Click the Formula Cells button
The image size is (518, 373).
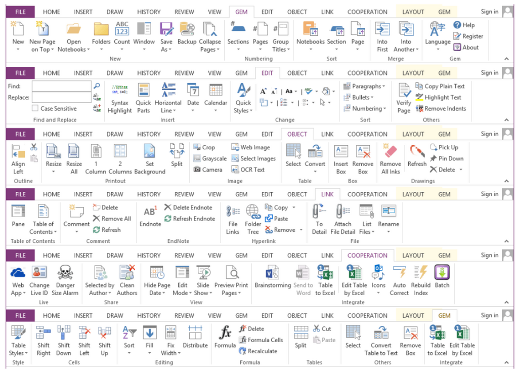(x=261, y=340)
